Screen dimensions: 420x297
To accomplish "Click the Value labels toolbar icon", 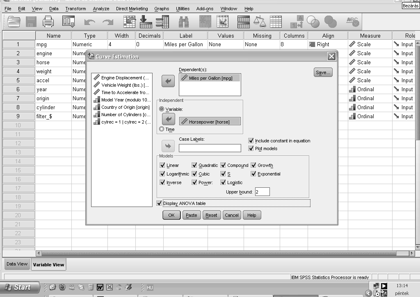I will coord(297,22).
